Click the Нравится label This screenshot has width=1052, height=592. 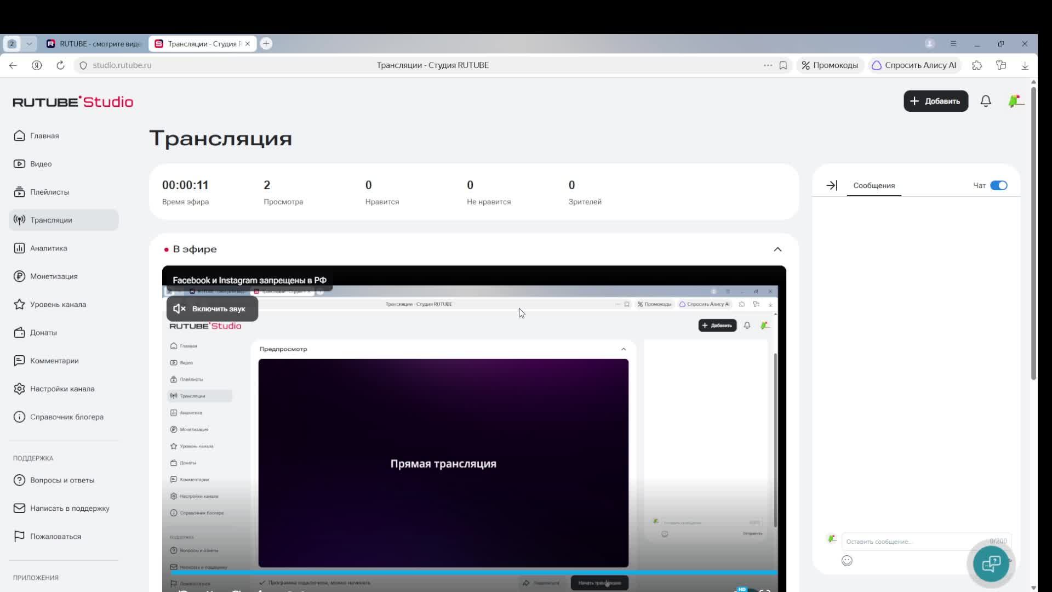point(382,202)
